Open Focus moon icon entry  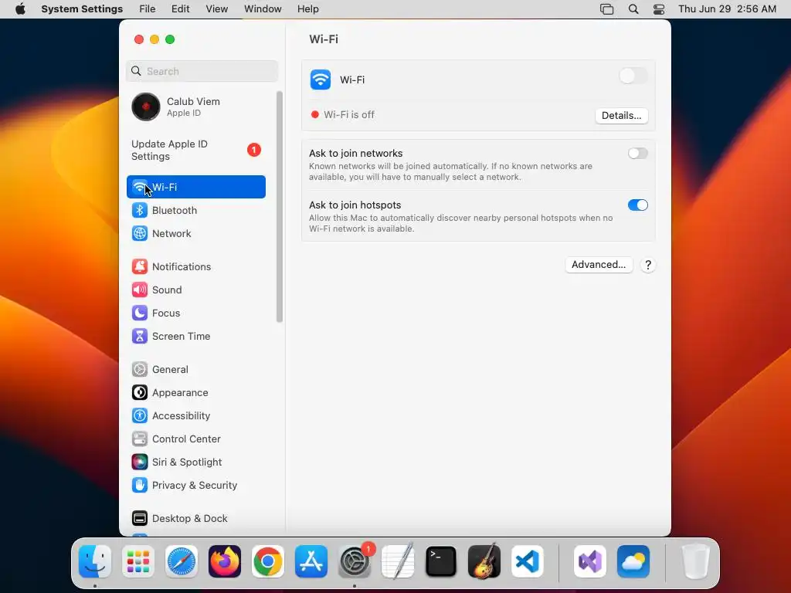coord(140,313)
